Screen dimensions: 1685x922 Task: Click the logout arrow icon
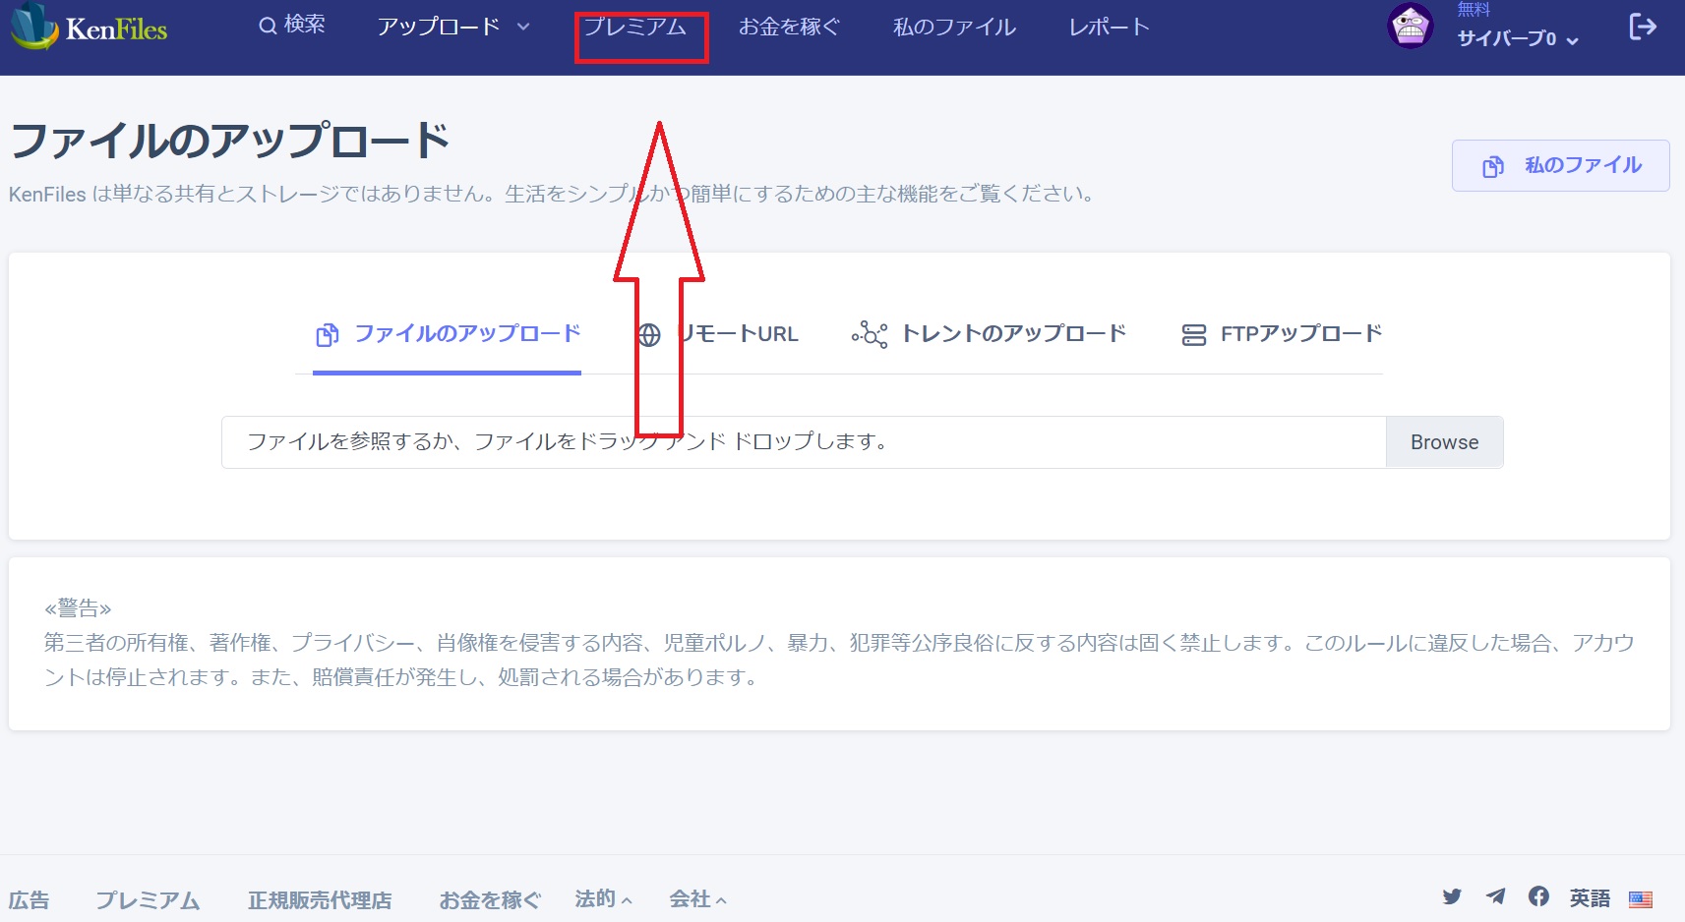(1641, 27)
